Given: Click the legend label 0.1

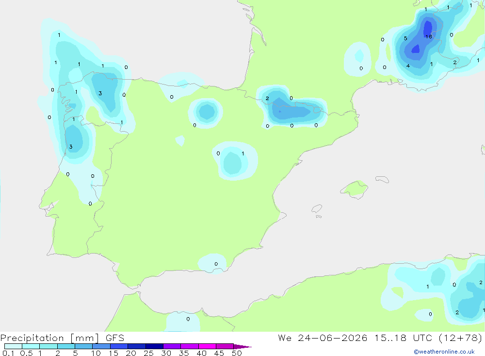Looking at the screenshot, I should tap(8, 353).
